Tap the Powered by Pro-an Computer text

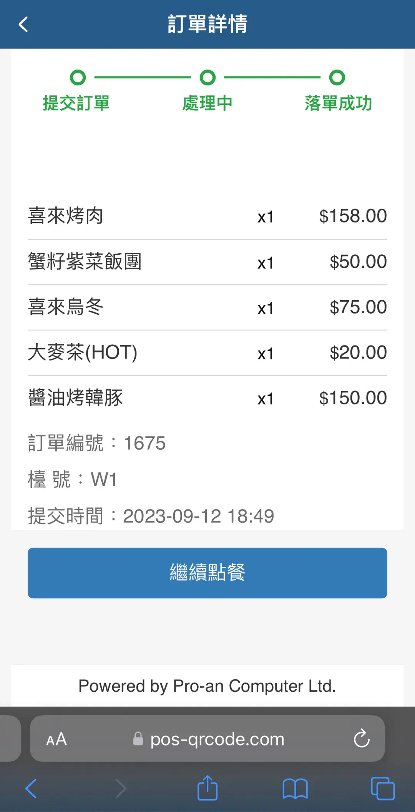coord(207,686)
